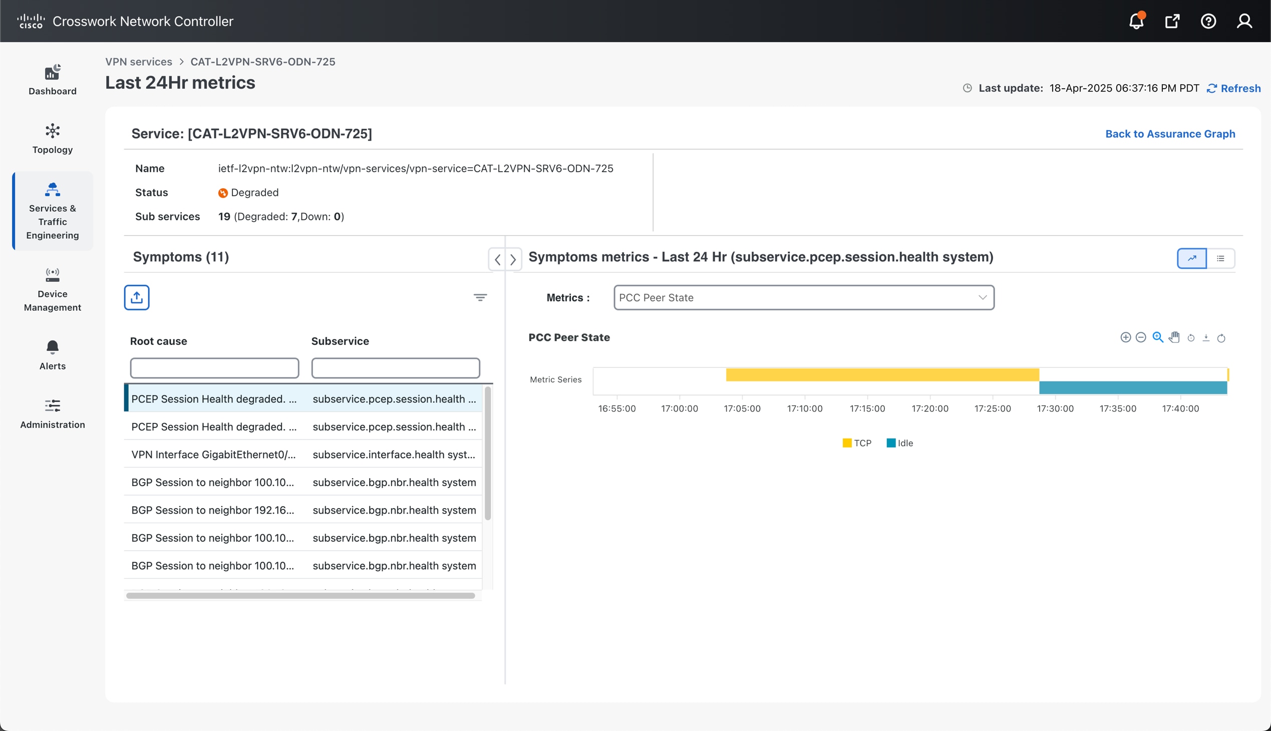Open Topology in sidebar

pyautogui.click(x=52, y=139)
